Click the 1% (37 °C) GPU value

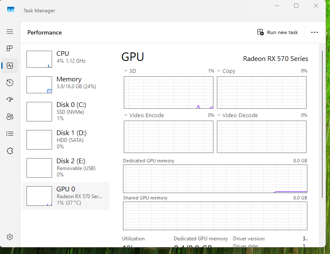coord(69,203)
